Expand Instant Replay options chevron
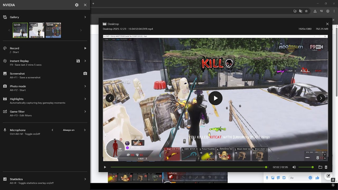 (85, 61)
